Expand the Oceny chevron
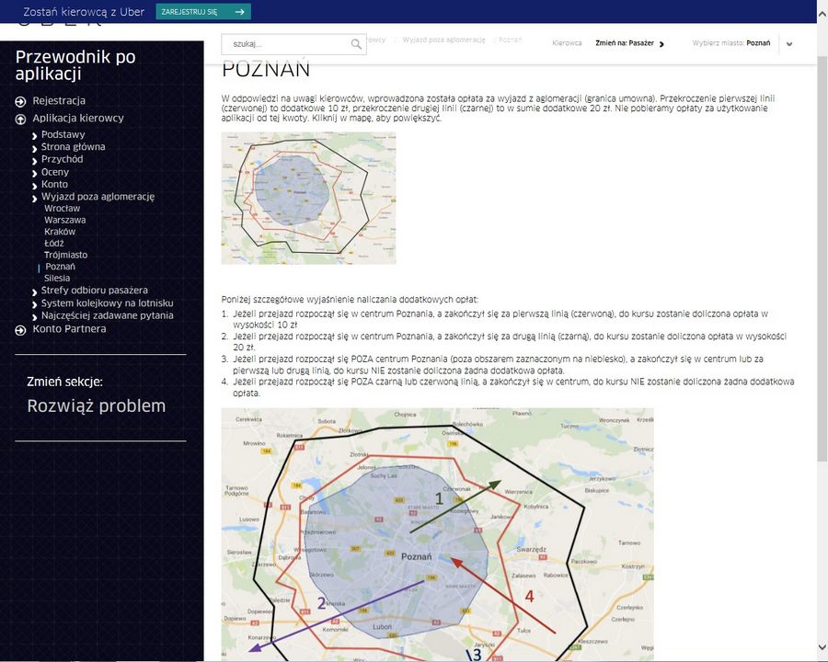 (x=35, y=173)
